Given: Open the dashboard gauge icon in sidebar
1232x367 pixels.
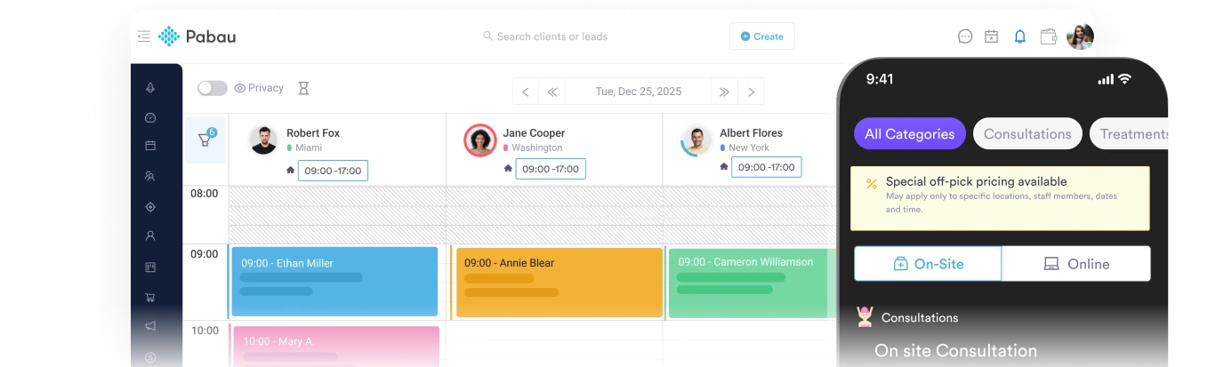Looking at the screenshot, I should (x=150, y=117).
